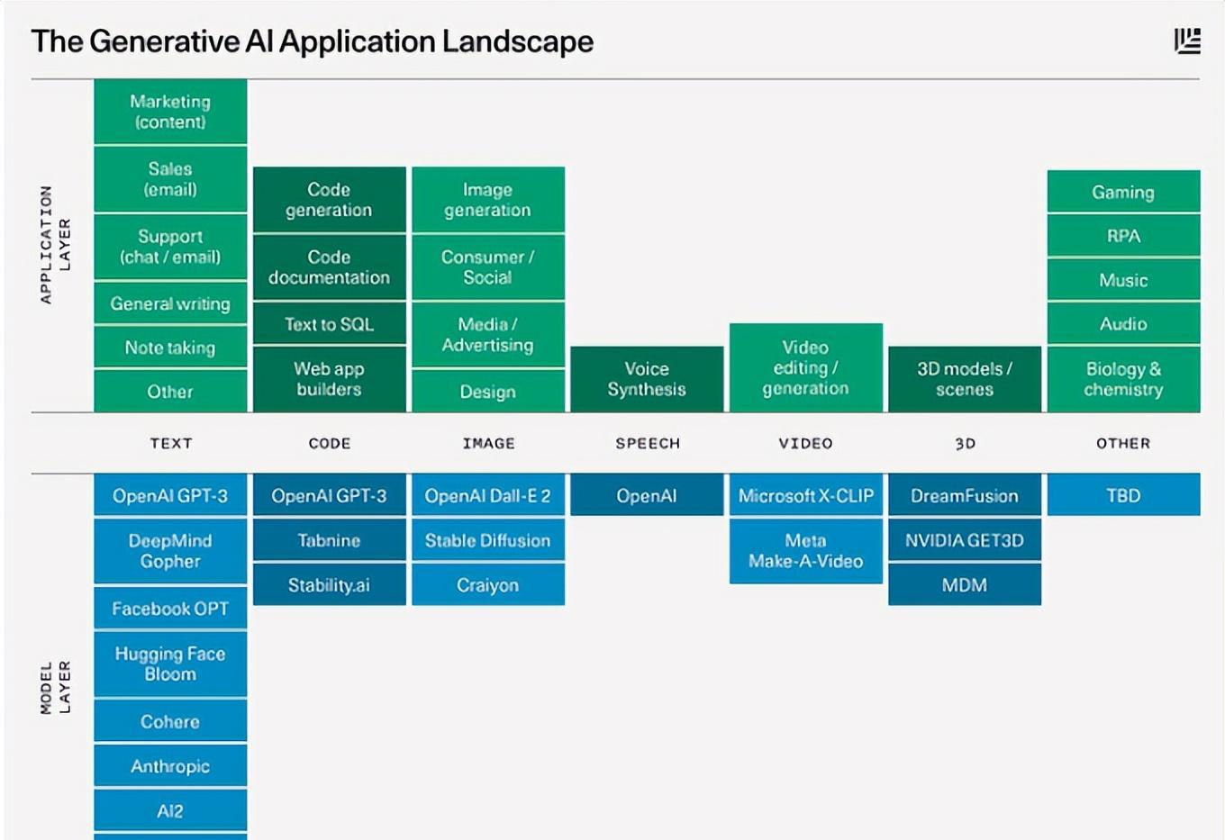Click the '3D' column label

[x=965, y=443]
